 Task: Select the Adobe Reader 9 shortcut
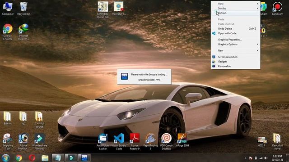135,142
